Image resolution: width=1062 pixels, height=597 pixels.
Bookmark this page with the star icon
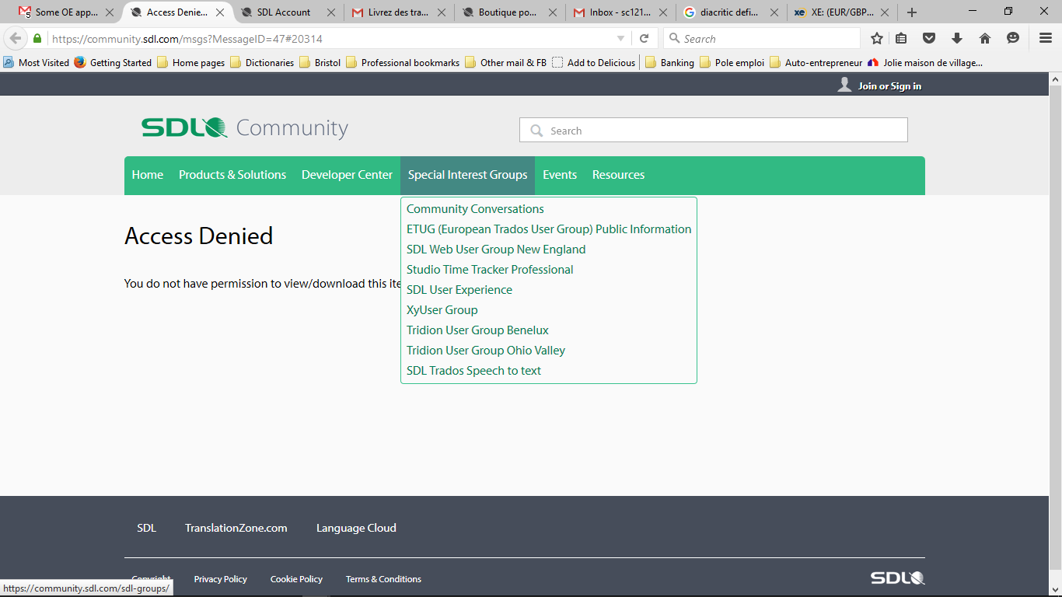877,39
